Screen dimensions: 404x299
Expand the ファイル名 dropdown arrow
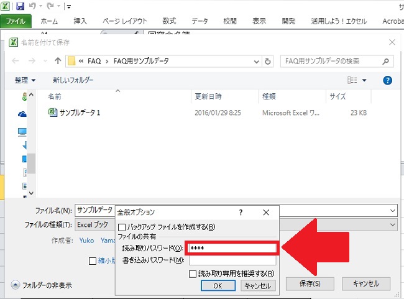392,211
